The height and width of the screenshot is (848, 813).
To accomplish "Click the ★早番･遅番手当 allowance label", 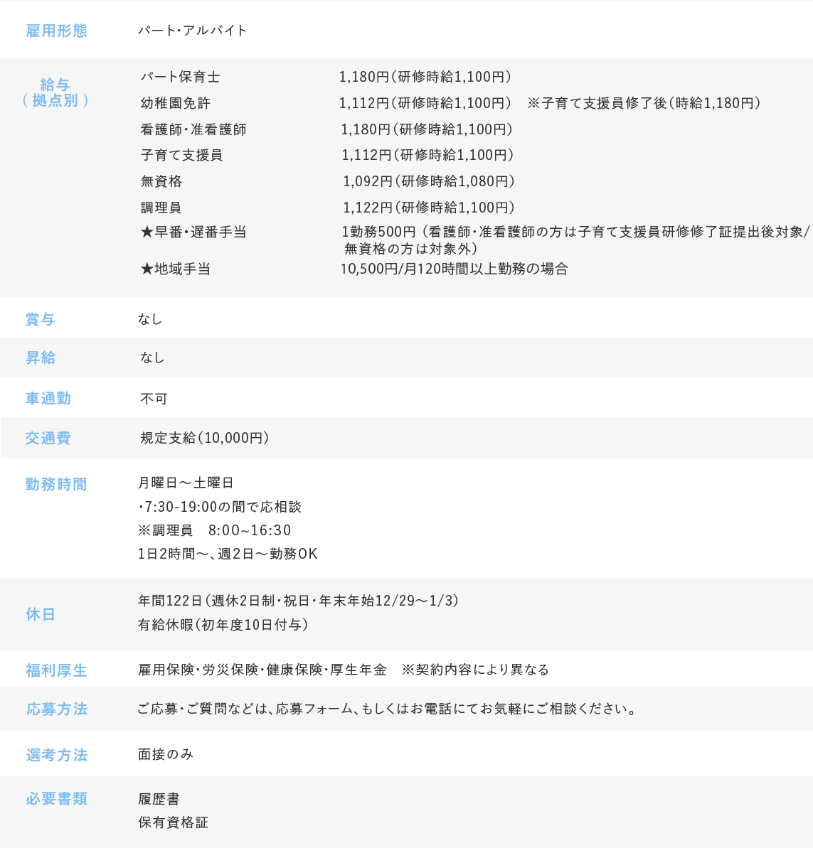I will pyautogui.click(x=193, y=232).
